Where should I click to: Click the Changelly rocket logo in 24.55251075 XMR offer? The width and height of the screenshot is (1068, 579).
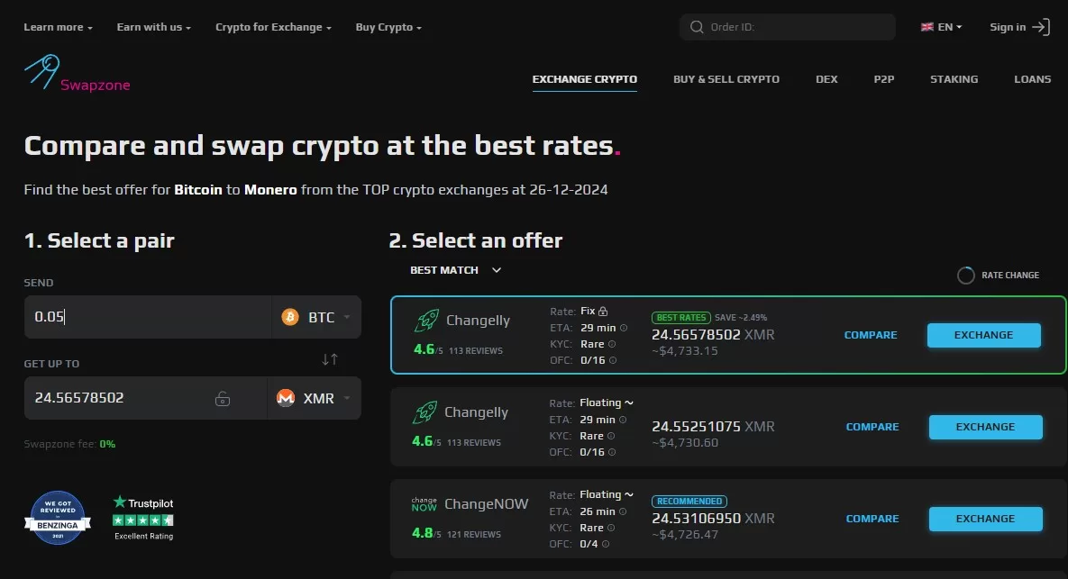(x=425, y=412)
